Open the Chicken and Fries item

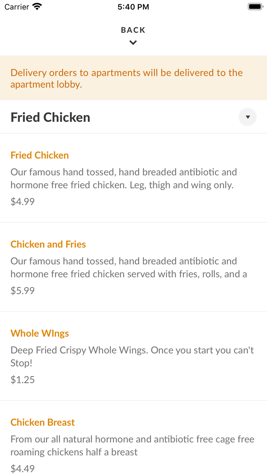[x=48, y=244]
